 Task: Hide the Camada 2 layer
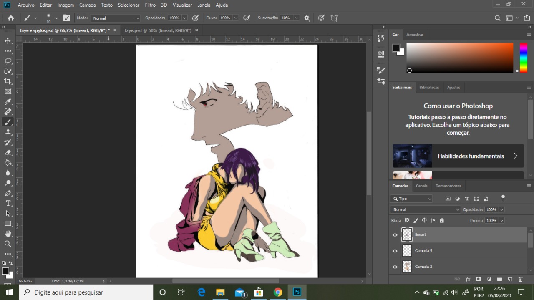point(395,267)
